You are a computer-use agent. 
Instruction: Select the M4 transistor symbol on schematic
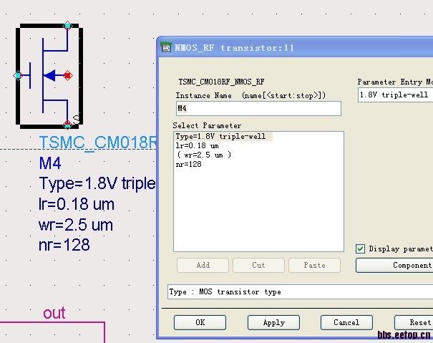(49, 76)
